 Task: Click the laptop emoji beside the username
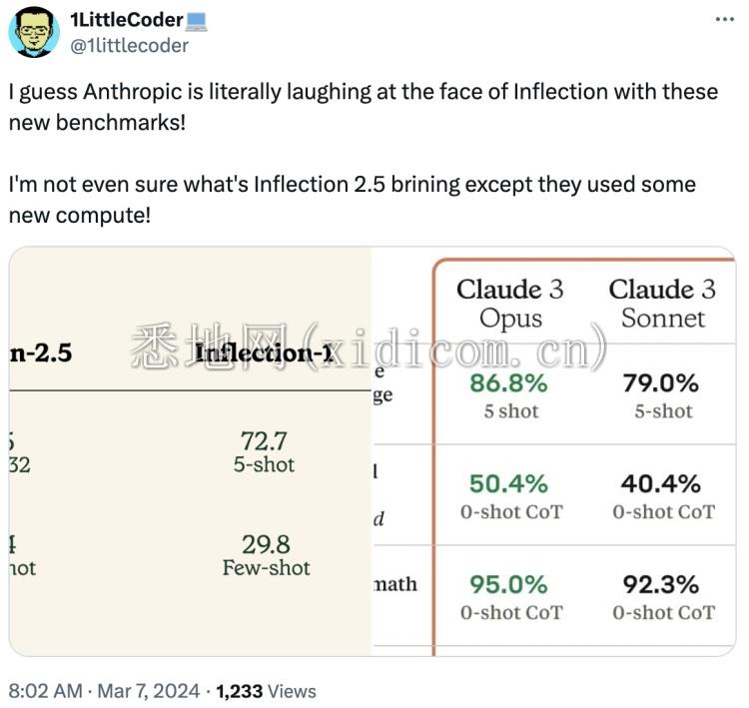197,20
